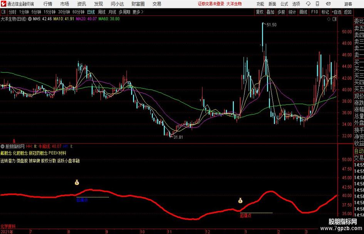Switch to the 60分钟 period tab
The height and width of the screenshot is (234, 364).
[79, 12]
